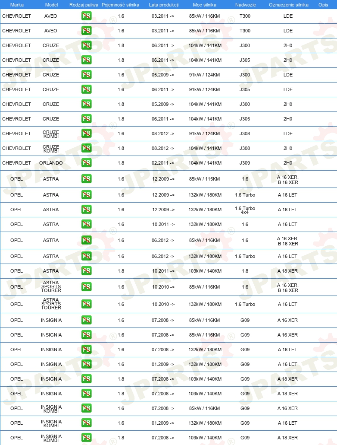This screenshot has height=445, width=337.
Task: Click 'CHEVROLET' in the ORLANDO row
Action: (16, 163)
